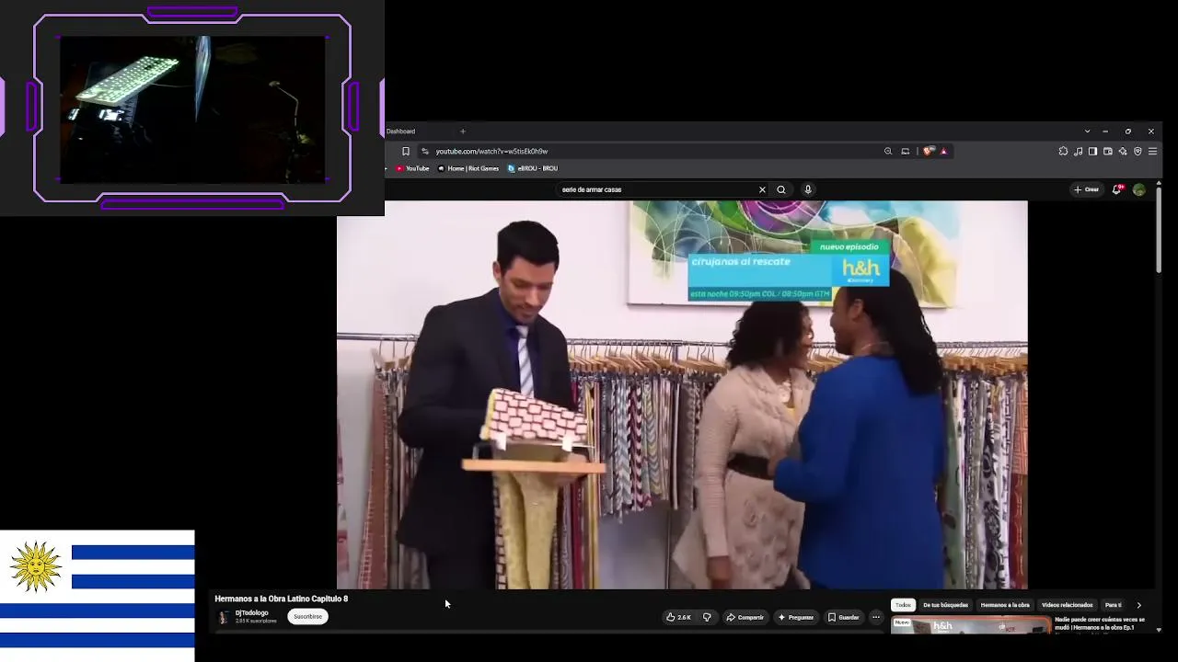Dislike the video with thumbs down

(707, 617)
